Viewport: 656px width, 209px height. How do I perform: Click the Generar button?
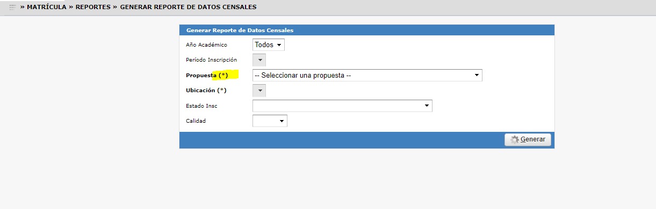click(x=528, y=139)
